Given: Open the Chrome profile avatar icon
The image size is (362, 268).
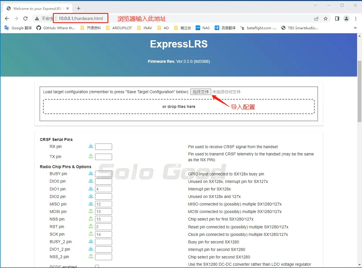Looking at the screenshot, I should (x=346, y=19).
